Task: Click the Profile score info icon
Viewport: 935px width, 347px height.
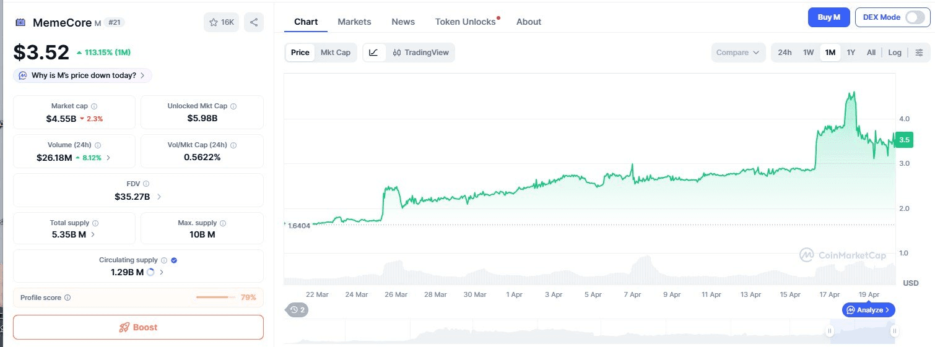Action: point(67,298)
